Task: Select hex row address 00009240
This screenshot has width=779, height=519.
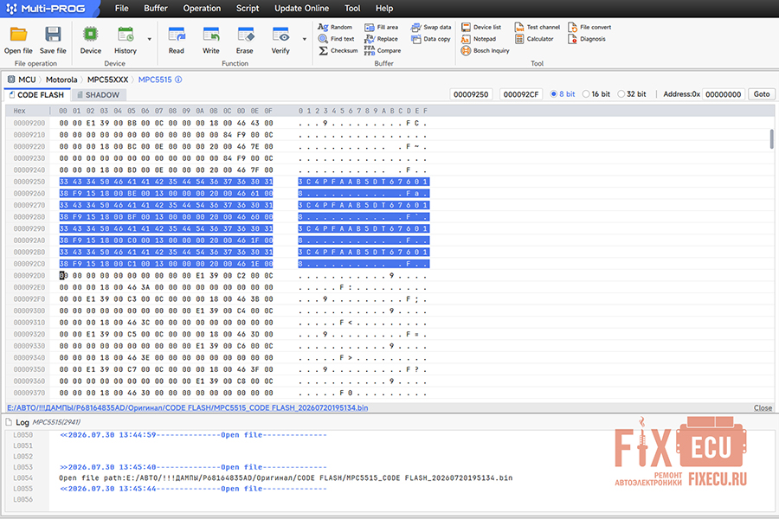Action: click(x=29, y=170)
